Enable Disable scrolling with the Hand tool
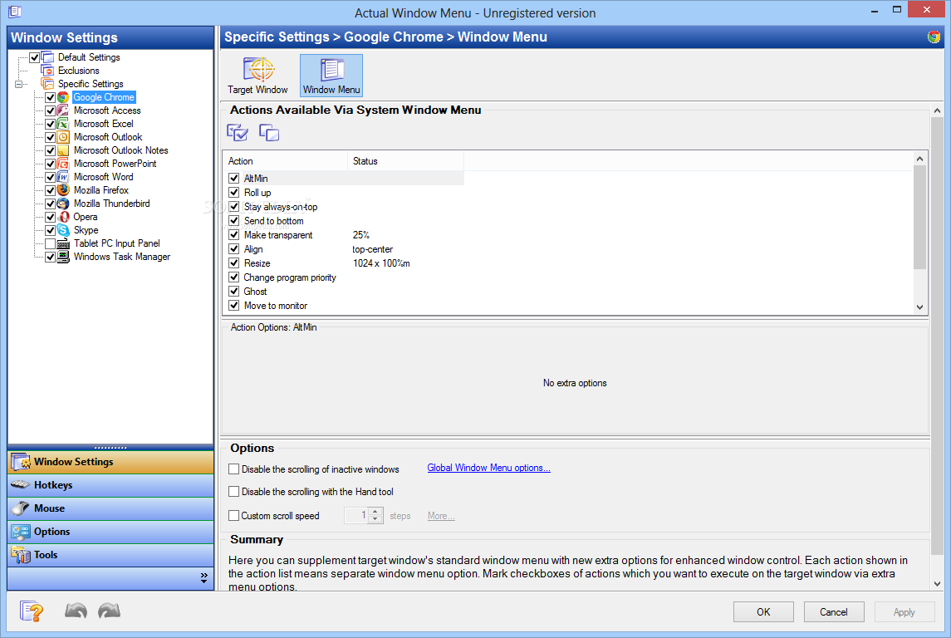This screenshot has width=951, height=638. [233, 491]
